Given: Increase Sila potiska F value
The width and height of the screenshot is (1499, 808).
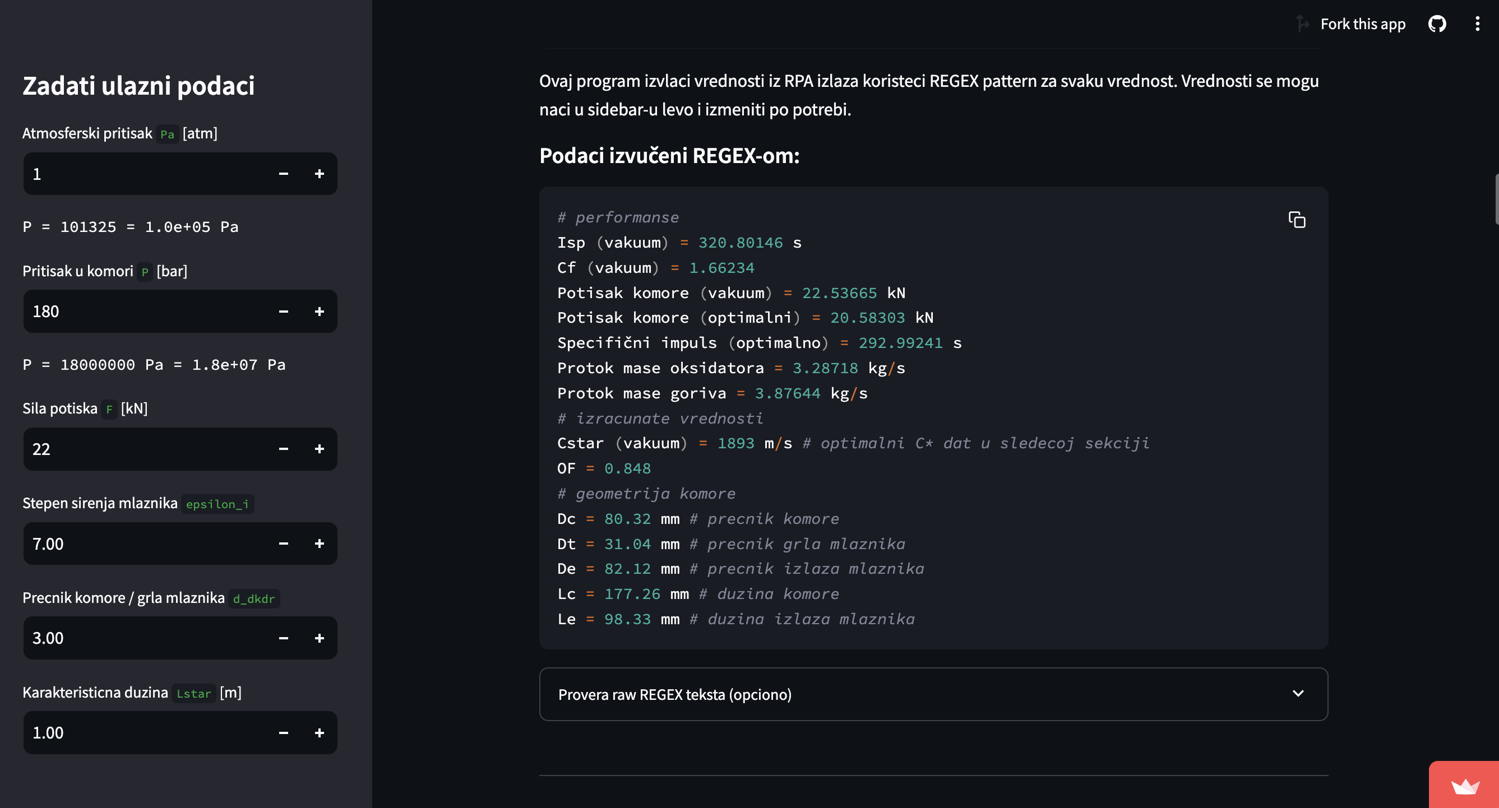Looking at the screenshot, I should (x=320, y=449).
